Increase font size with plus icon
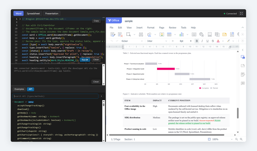Image resolution: width=257 pixels, height=151 pixels. click(191, 41)
